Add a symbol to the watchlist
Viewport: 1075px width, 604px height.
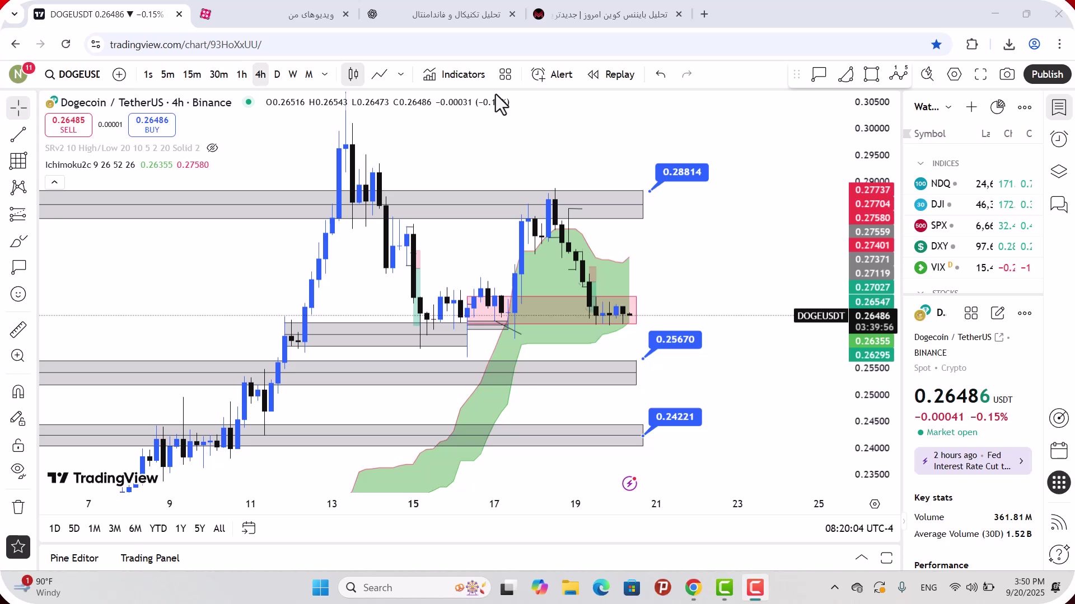pyautogui.click(x=971, y=107)
